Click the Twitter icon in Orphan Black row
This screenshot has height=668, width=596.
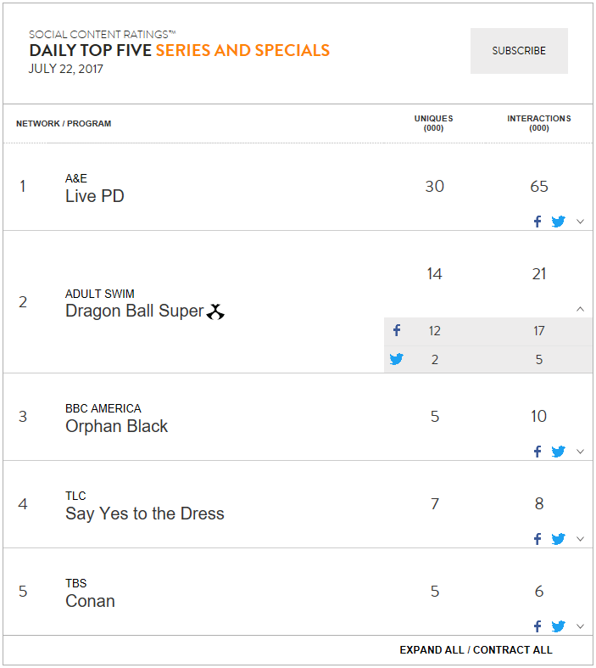point(558,452)
